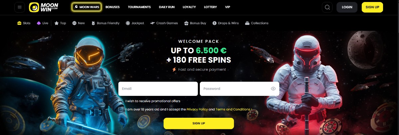Screen dimensions: 399x135
Task: Select the Crash Games category
Action: 164,23
